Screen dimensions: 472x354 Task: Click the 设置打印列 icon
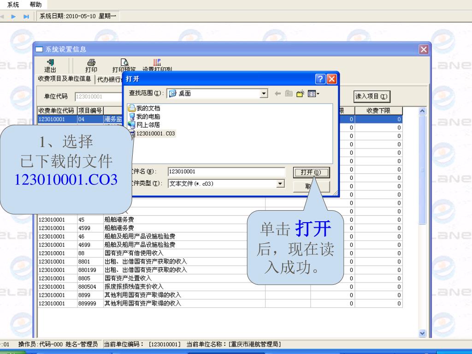point(157,65)
